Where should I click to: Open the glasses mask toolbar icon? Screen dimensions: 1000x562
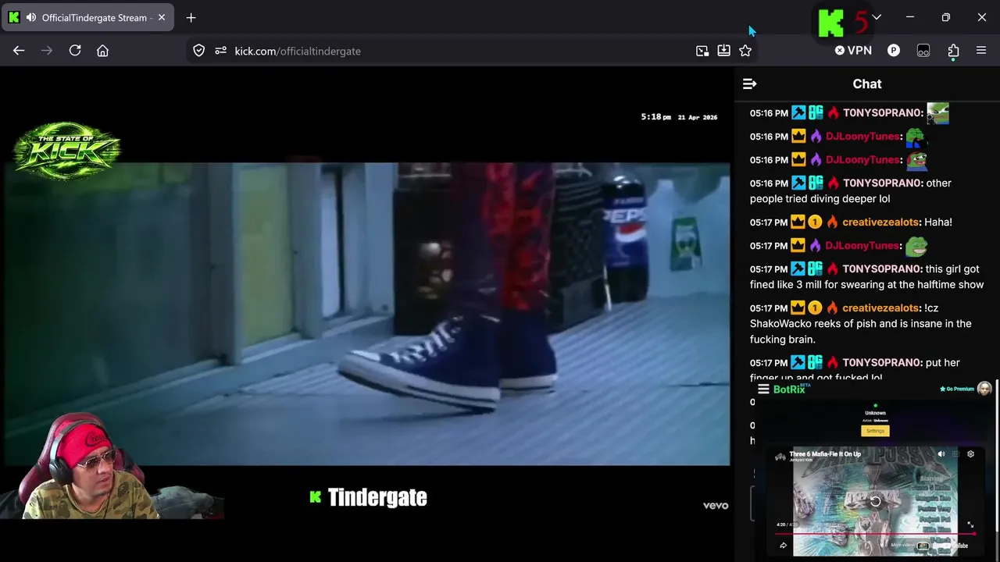[x=923, y=51]
